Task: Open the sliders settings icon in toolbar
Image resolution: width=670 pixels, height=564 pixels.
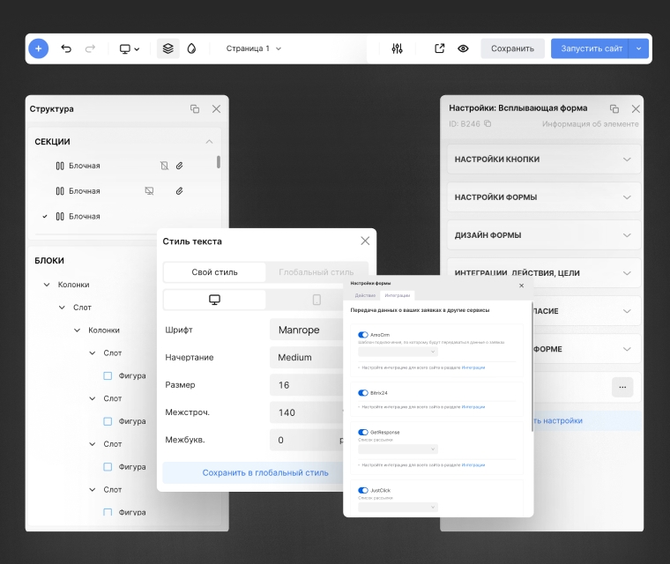Action: [x=397, y=48]
